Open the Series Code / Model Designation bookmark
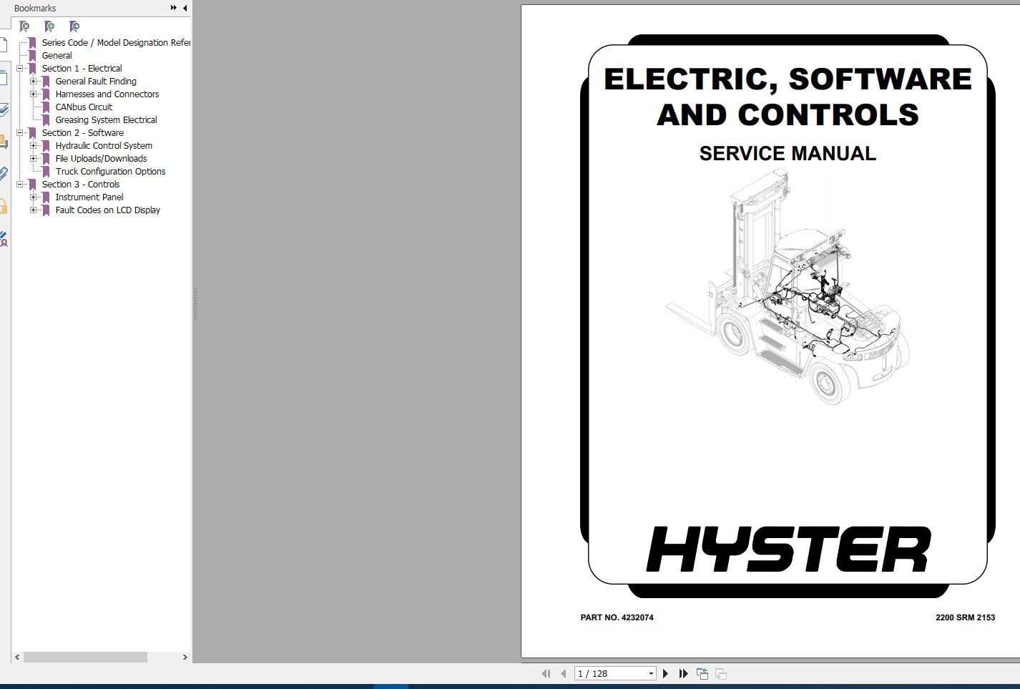This screenshot has width=1020, height=689. click(116, 43)
